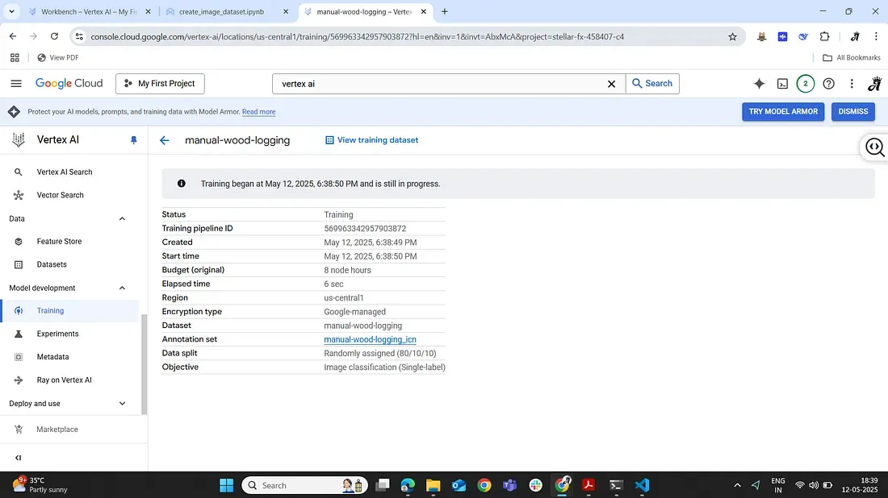This screenshot has height=498, width=888.
Task: Open the Google Cloud navigation hamburger menu
Action: click(x=16, y=84)
